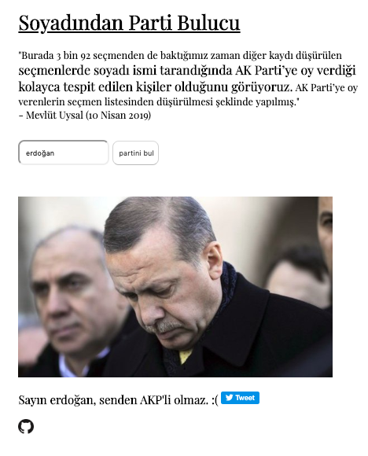Click the word 'Tweet' on the blue button
Viewport: 368px width, 456px height.
click(x=245, y=398)
